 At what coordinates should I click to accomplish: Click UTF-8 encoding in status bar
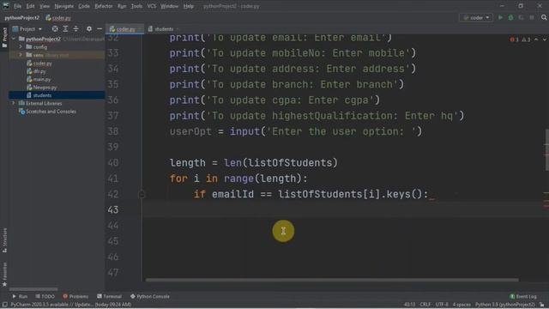(x=442, y=305)
